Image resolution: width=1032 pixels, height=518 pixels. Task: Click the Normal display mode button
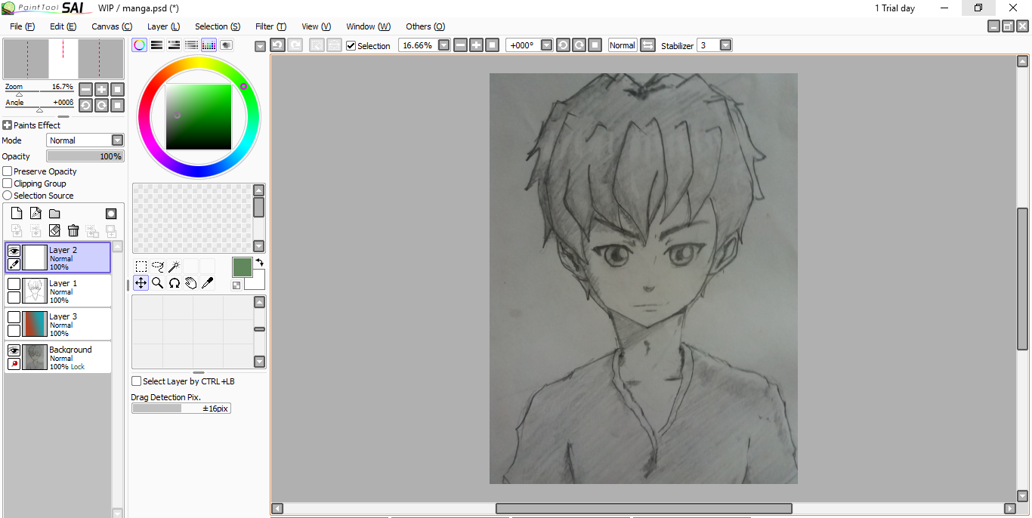(623, 45)
